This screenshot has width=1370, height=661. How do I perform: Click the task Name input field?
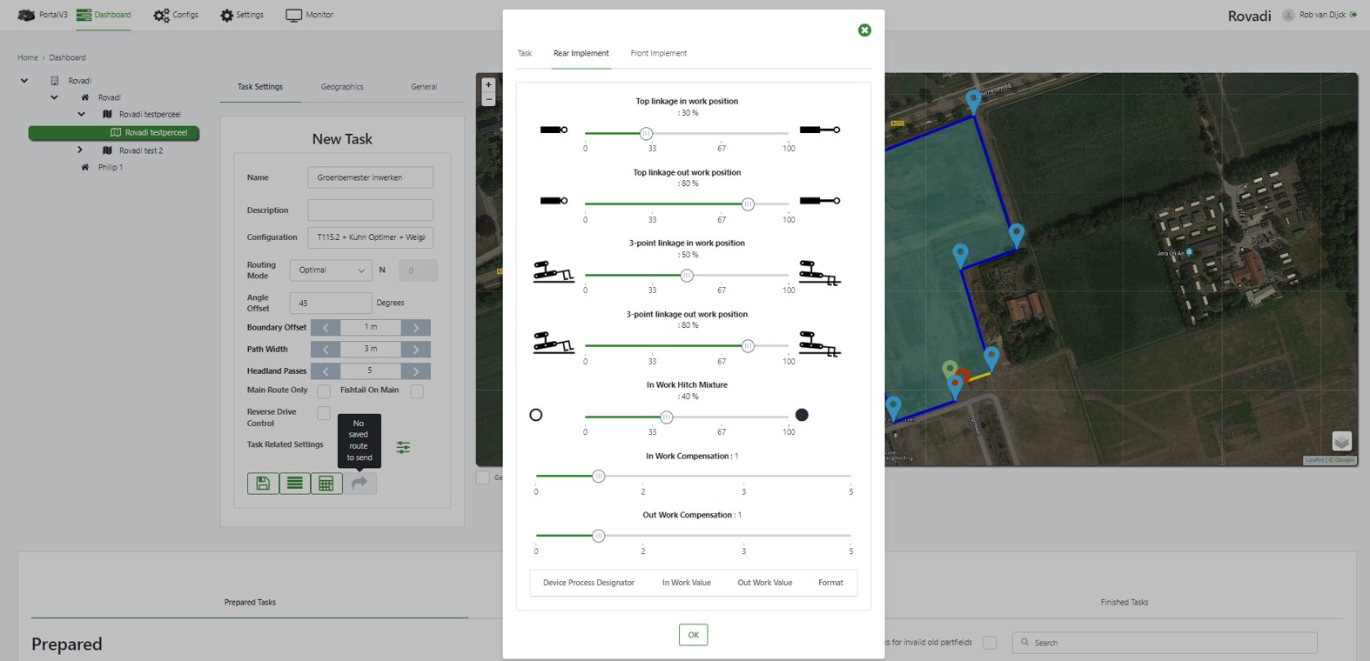click(370, 177)
